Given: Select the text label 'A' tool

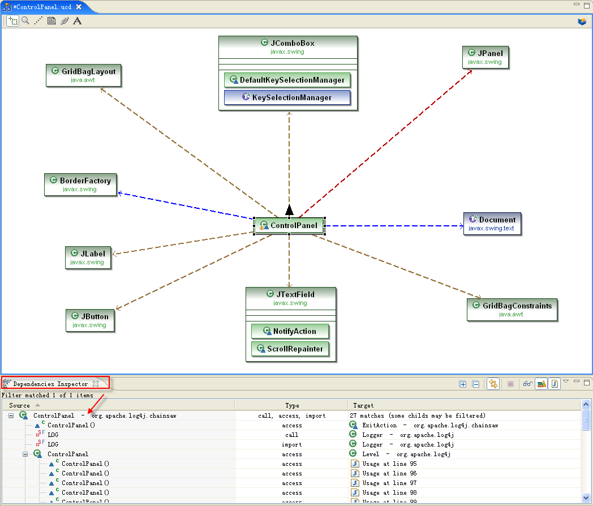Looking at the screenshot, I should [78, 21].
